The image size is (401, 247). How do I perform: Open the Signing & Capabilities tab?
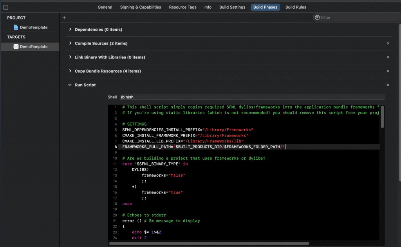pos(140,7)
